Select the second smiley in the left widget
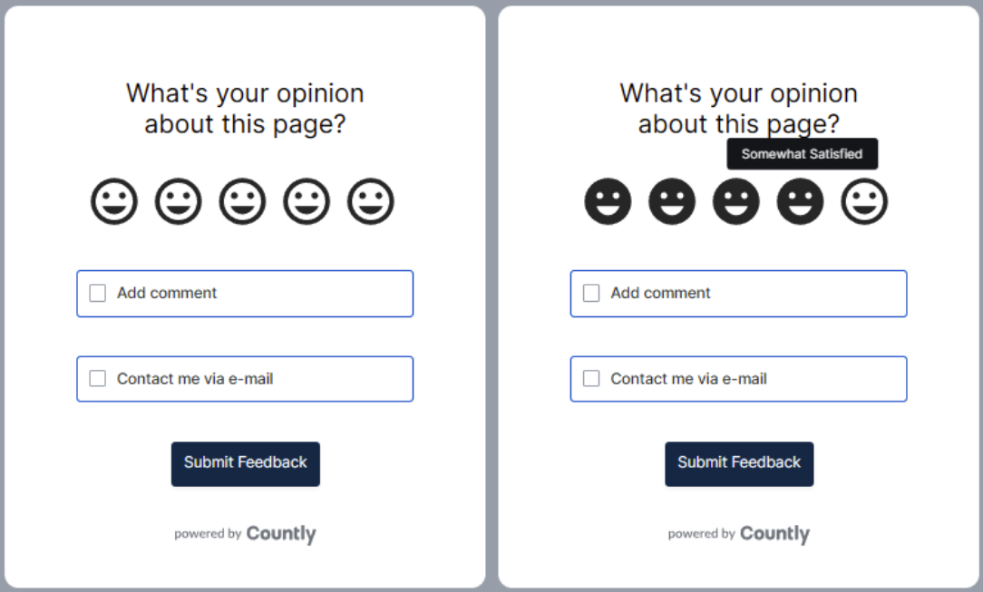Screen dimensions: 983x592 point(179,202)
